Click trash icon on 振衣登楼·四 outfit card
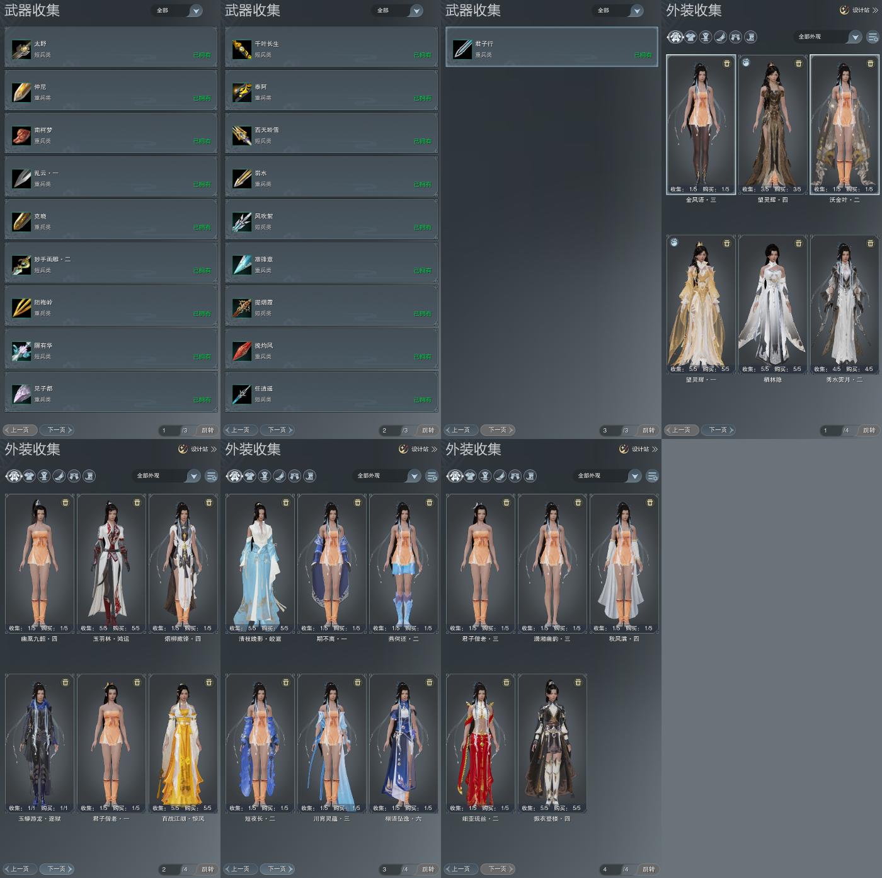Viewport: 882px width, 878px height. (578, 682)
